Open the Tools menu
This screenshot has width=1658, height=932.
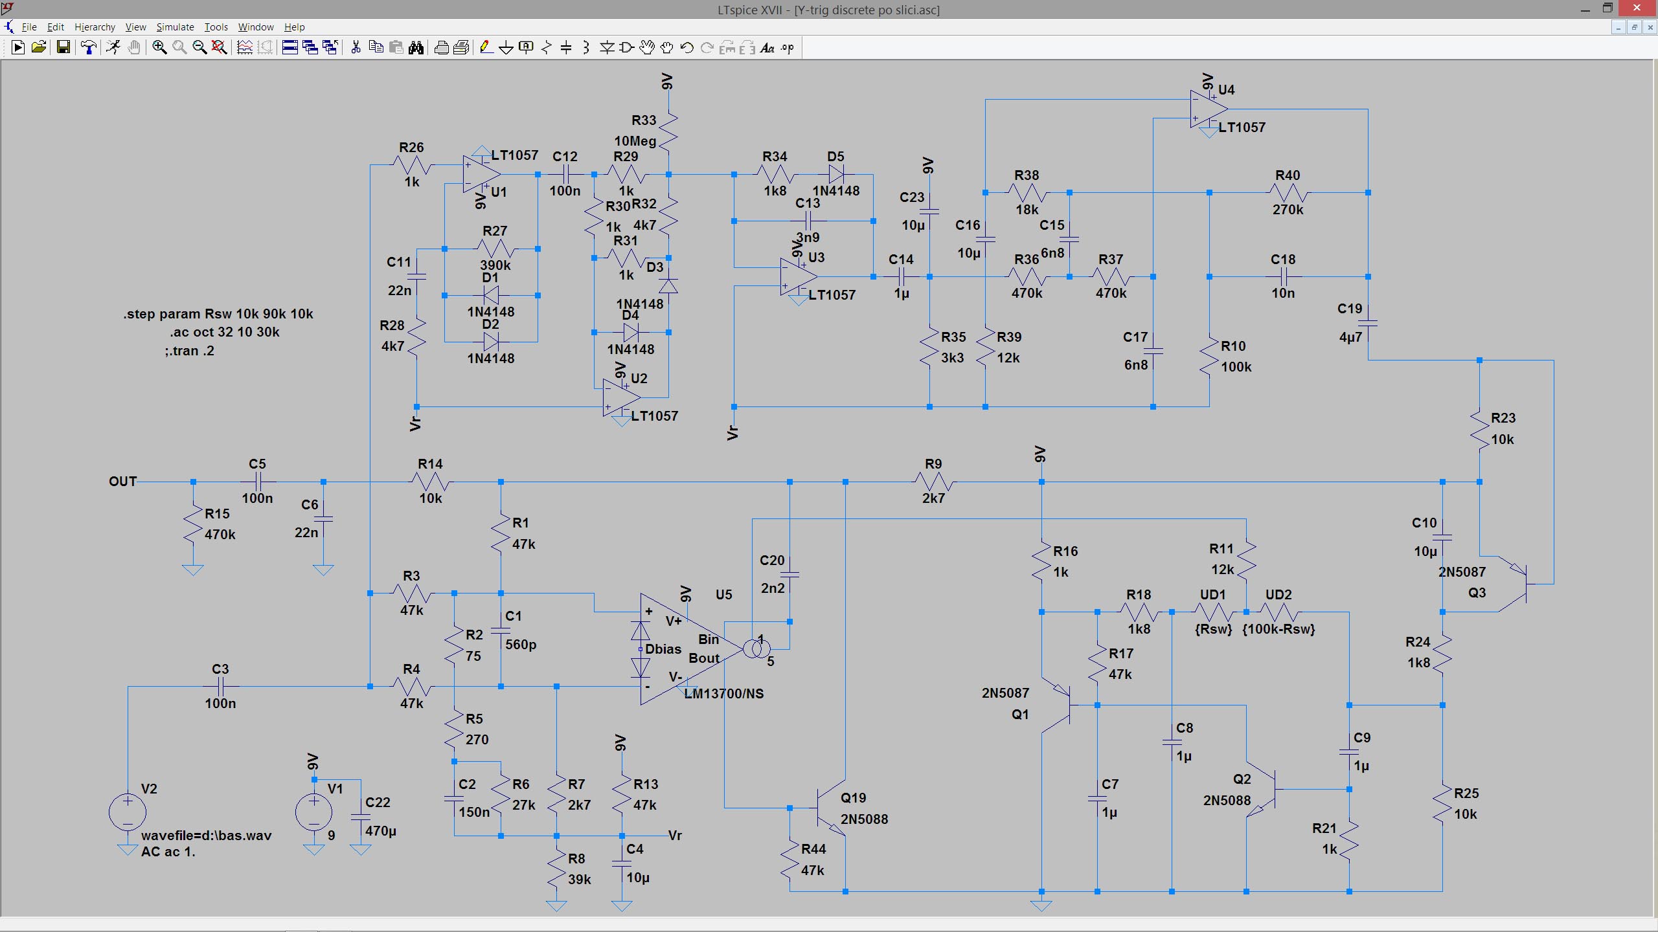click(216, 27)
